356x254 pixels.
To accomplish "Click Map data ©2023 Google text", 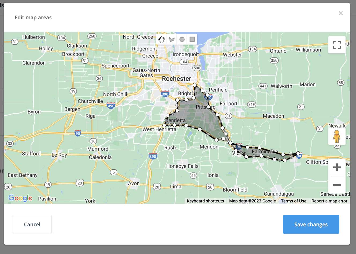I will [253, 201].
